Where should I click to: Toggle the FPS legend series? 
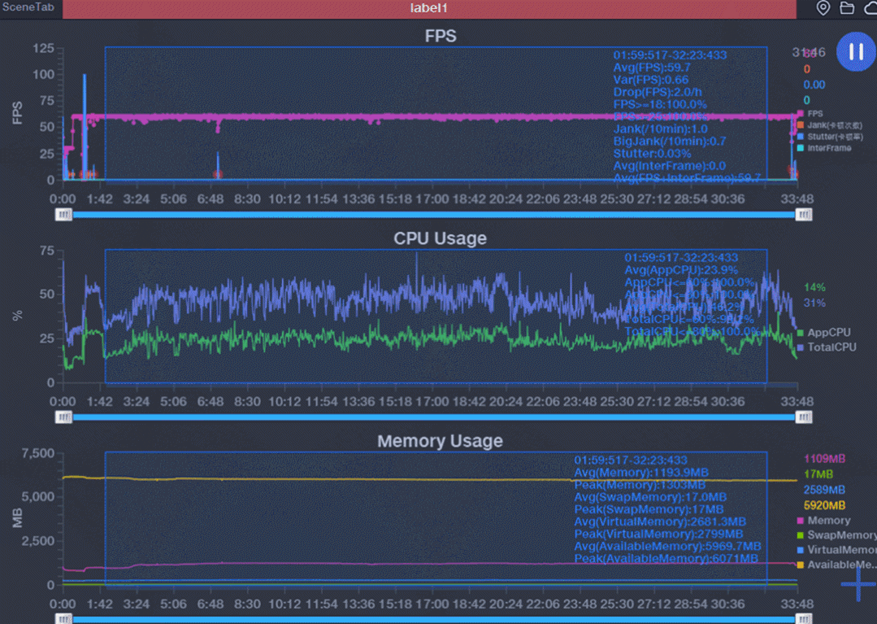coord(810,114)
